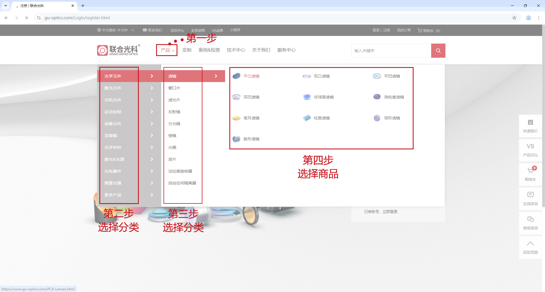Choose 滤光片 from the subcategory menu

(x=174, y=100)
